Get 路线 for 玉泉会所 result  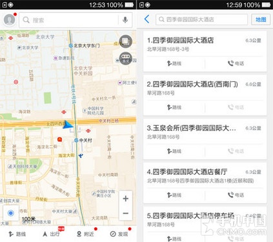pyautogui.click(x=174, y=151)
